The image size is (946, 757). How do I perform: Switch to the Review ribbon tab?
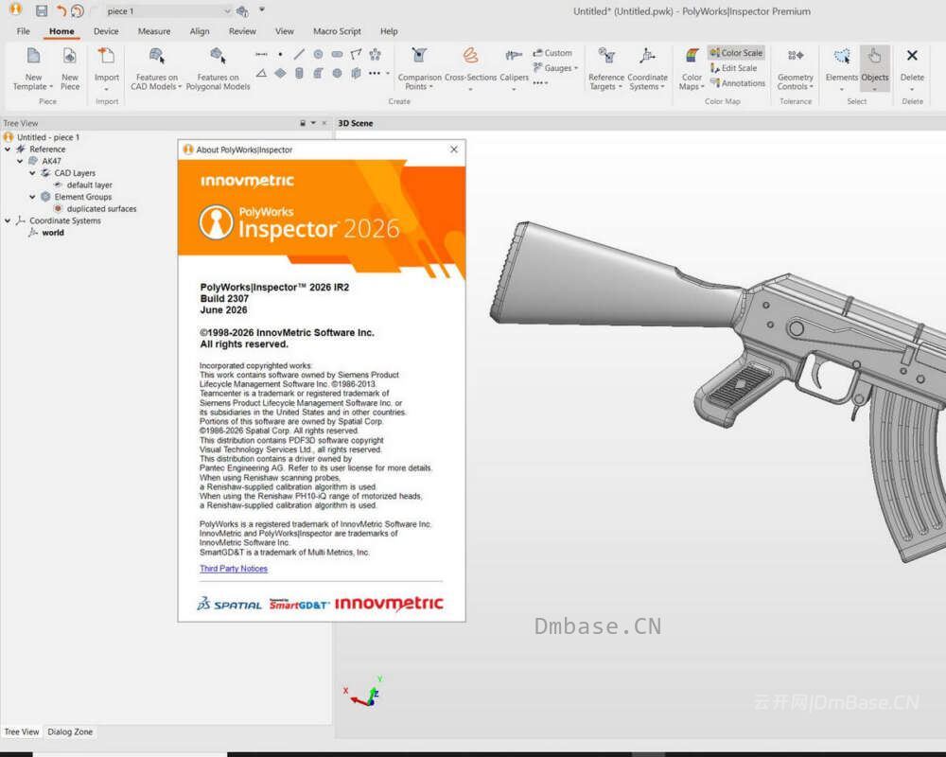click(242, 31)
